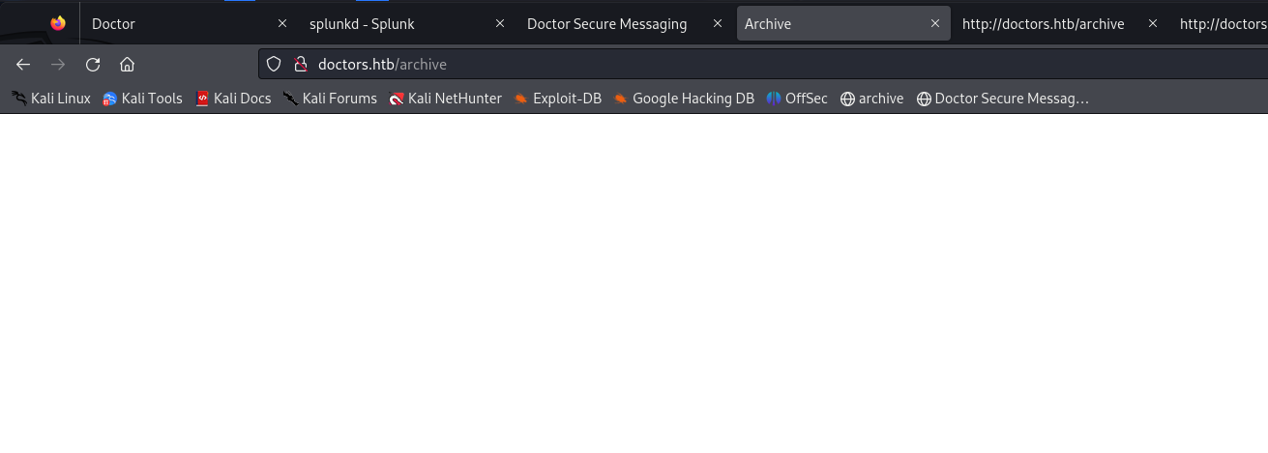Open the Kali Tools bookmark
The image size is (1268, 453).
142,99
